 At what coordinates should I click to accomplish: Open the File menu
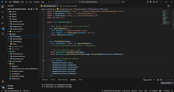(6, 2)
